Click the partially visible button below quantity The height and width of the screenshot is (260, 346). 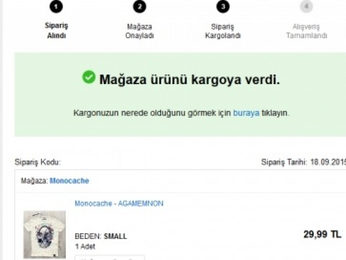point(110,257)
